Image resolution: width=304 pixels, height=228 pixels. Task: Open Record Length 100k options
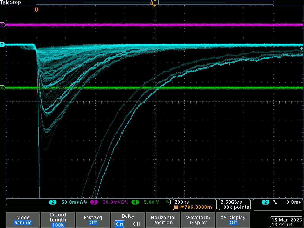58,220
